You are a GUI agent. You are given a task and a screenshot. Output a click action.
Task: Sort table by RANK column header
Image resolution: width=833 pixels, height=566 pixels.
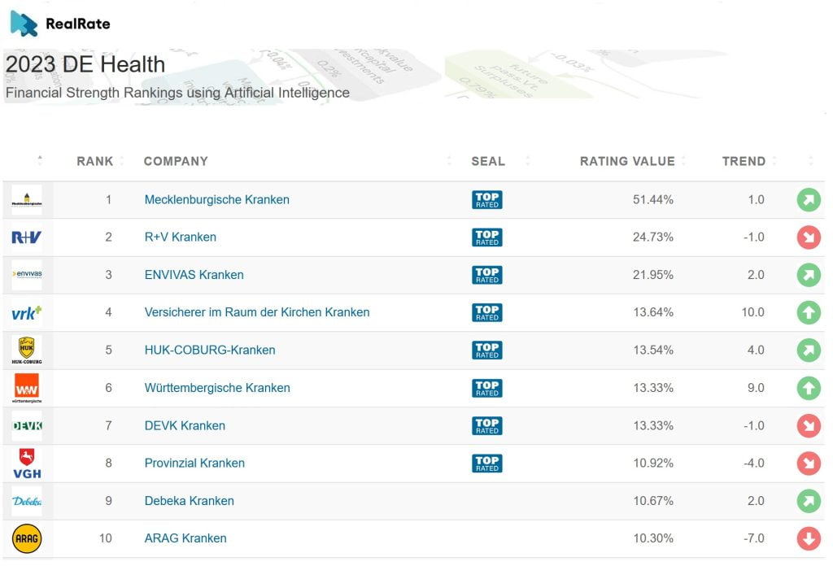pos(95,161)
